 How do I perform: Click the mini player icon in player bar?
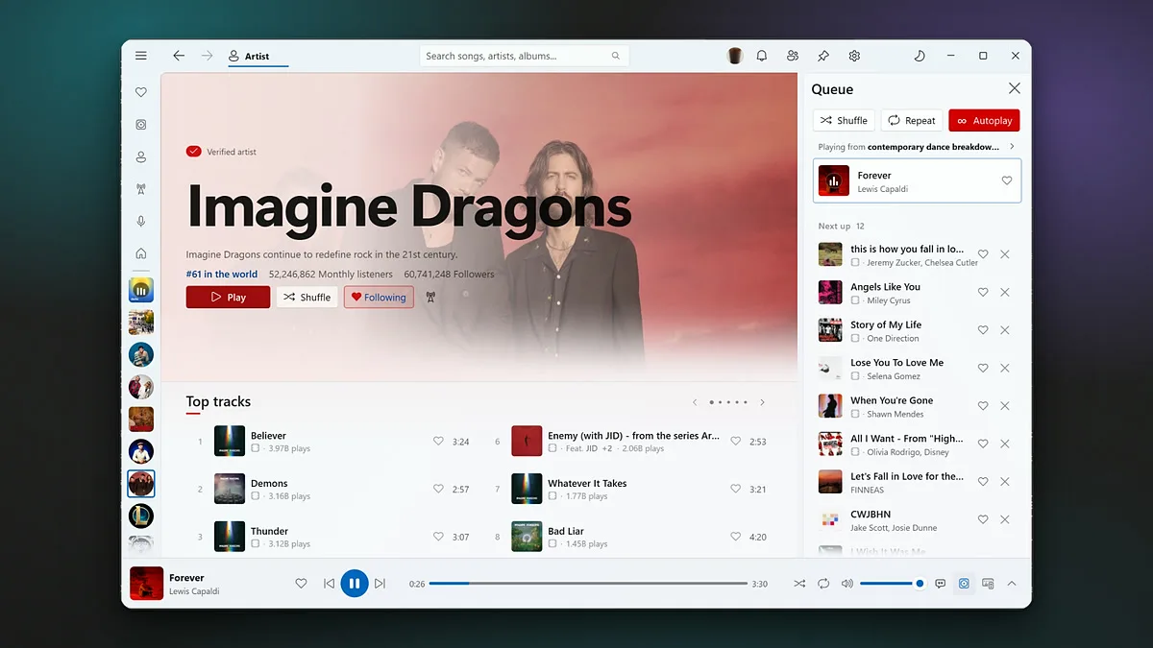coord(988,583)
